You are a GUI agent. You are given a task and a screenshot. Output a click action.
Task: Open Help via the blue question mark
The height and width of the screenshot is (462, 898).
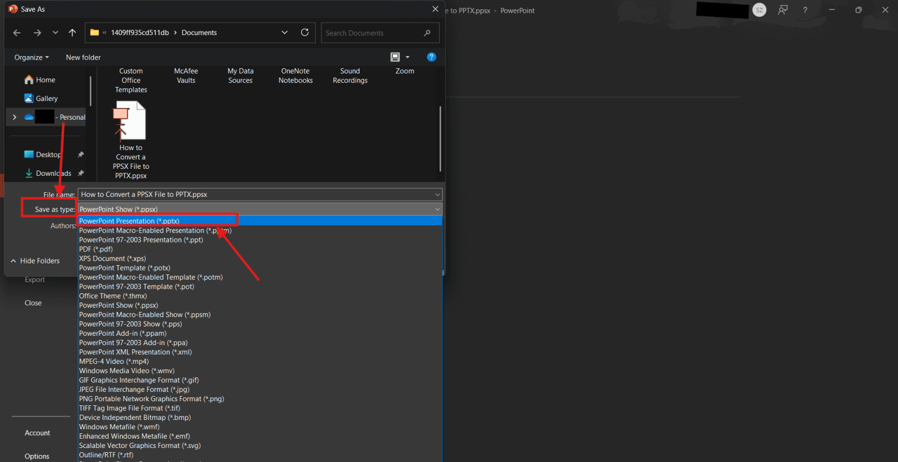point(431,57)
